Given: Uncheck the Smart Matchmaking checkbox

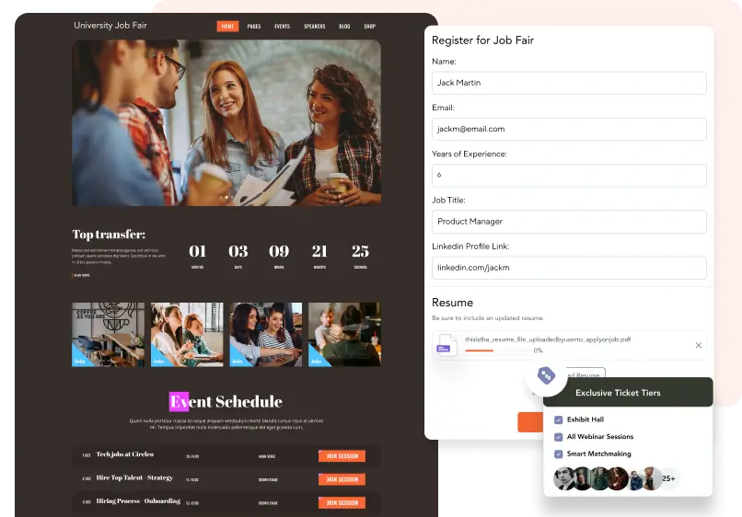Looking at the screenshot, I should pos(559,454).
